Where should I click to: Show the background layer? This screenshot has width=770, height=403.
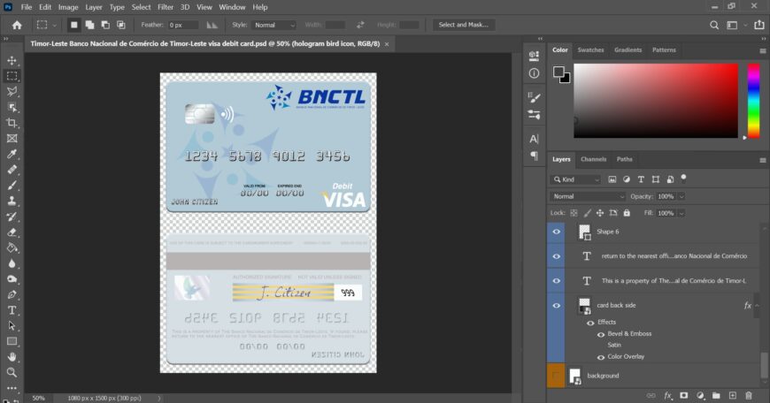[557, 376]
